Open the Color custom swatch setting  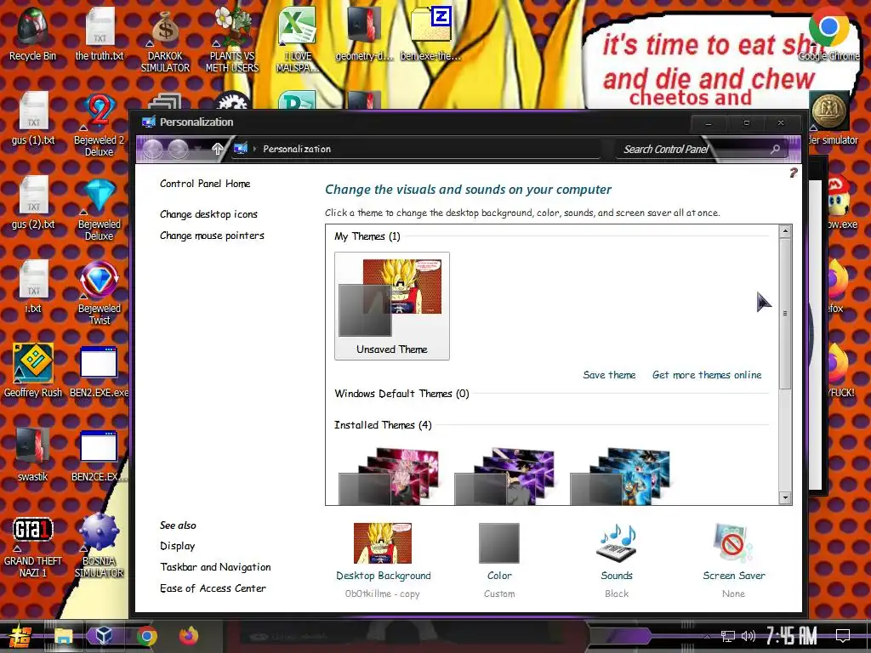(499, 560)
